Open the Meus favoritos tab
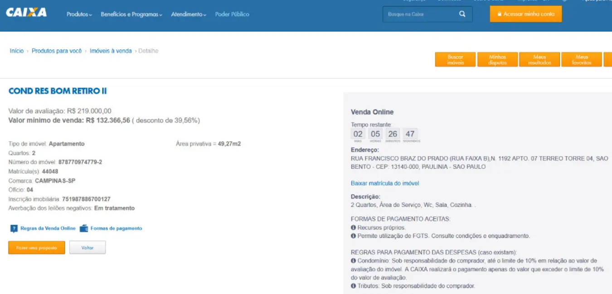The height and width of the screenshot is (294, 612). point(582,60)
